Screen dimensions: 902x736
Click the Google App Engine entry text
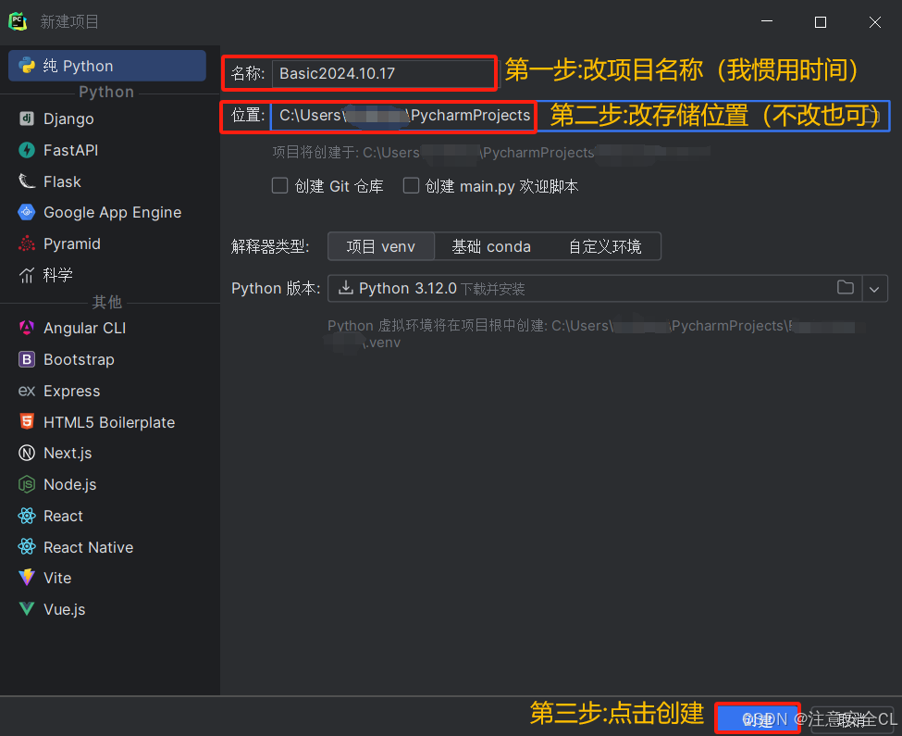tap(113, 212)
